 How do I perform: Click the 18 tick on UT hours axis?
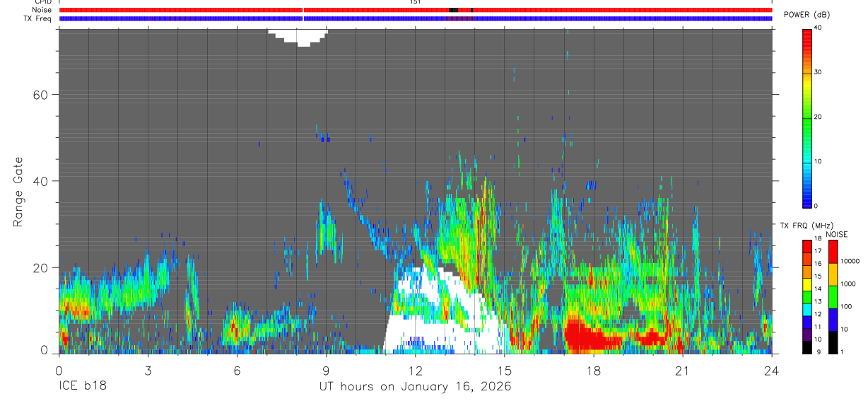593,370
